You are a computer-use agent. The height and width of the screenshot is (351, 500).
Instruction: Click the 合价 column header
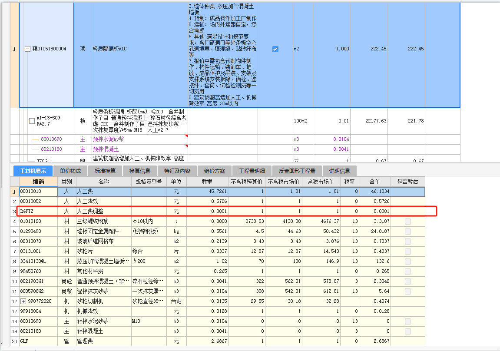coord(375,182)
